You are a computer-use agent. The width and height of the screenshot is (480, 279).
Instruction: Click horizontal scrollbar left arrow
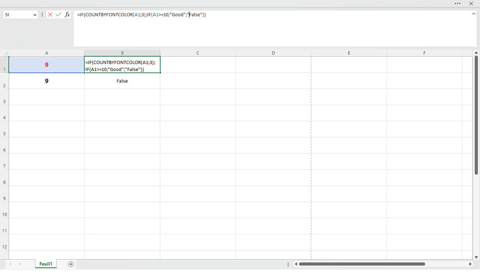pos(295,264)
